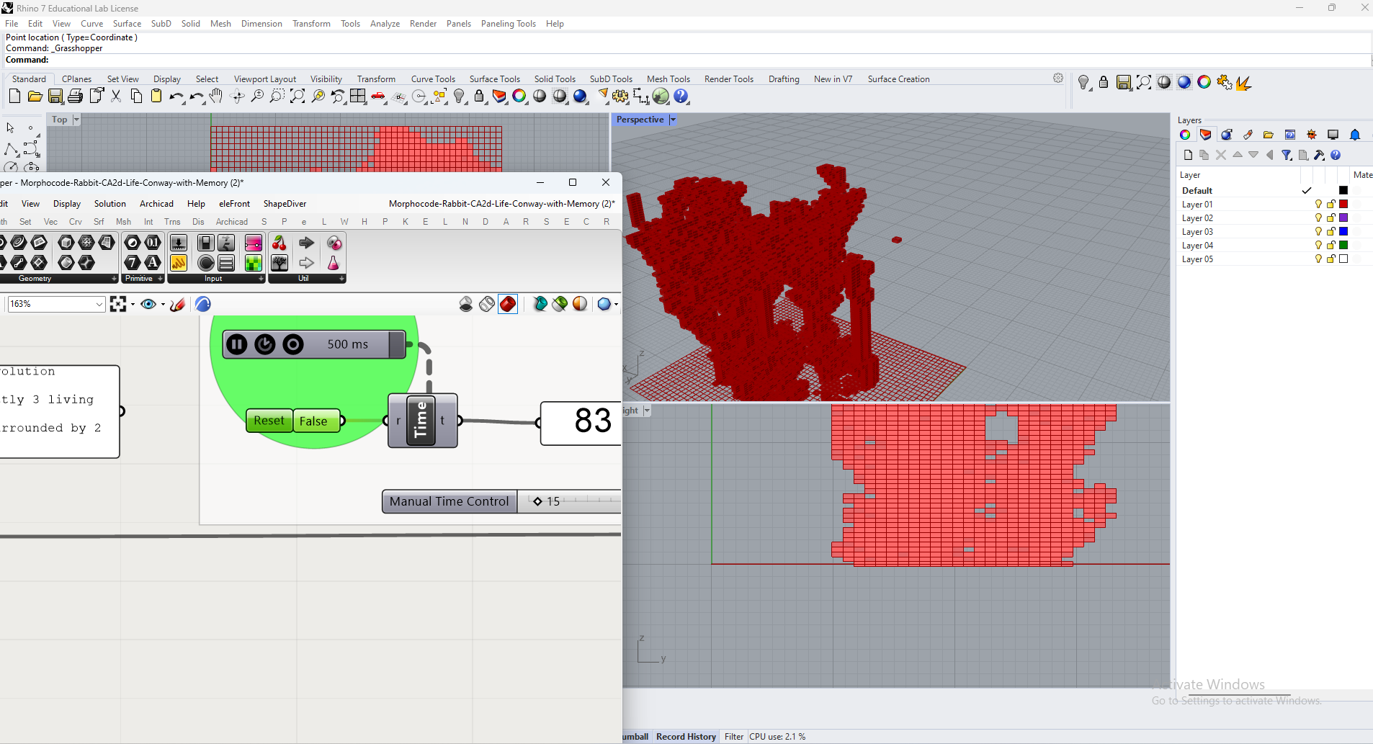
Task: Toggle visibility bulb for Layer 04
Action: click(x=1318, y=246)
